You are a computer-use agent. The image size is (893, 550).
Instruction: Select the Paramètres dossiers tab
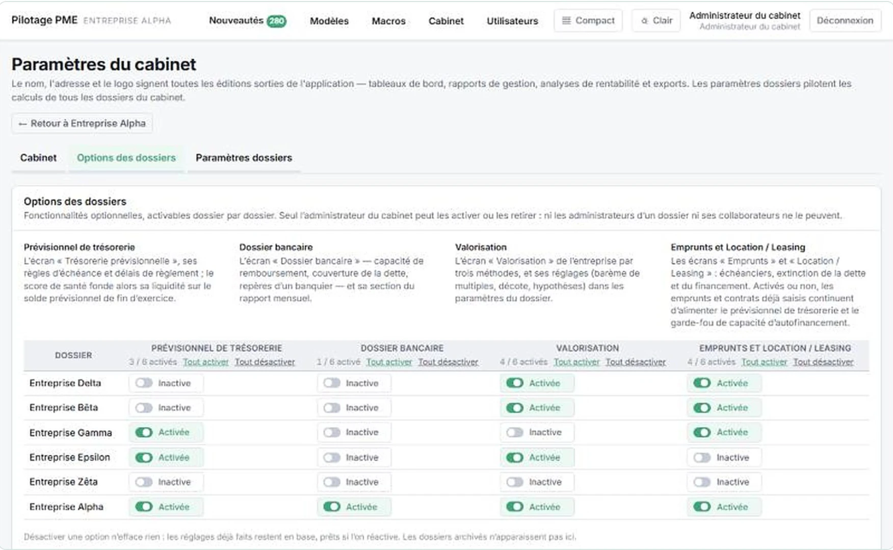244,158
